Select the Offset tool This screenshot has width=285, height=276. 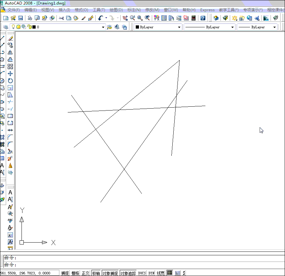(x=10, y=59)
